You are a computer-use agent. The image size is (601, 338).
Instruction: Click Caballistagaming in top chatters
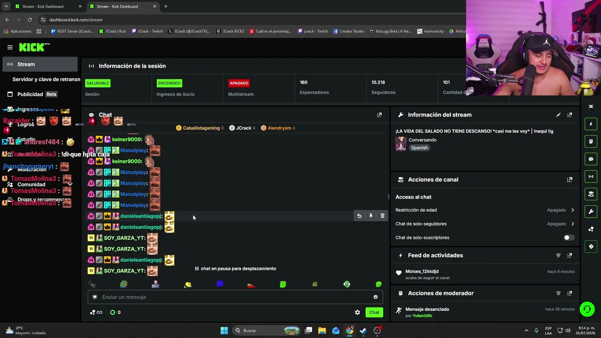(x=201, y=128)
